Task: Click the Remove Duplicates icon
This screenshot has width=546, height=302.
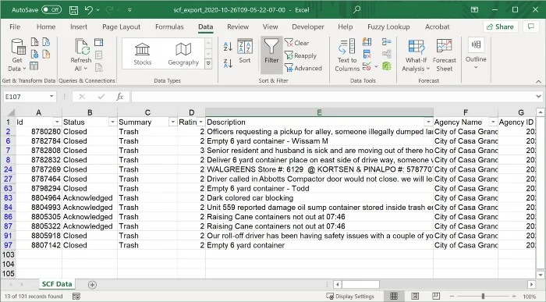Action: point(367,54)
